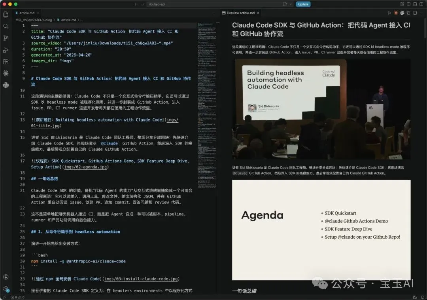Open the imgs/02-agenda.jpg link on line 17
The width and height of the screenshot is (427, 300).
tap(85, 167)
